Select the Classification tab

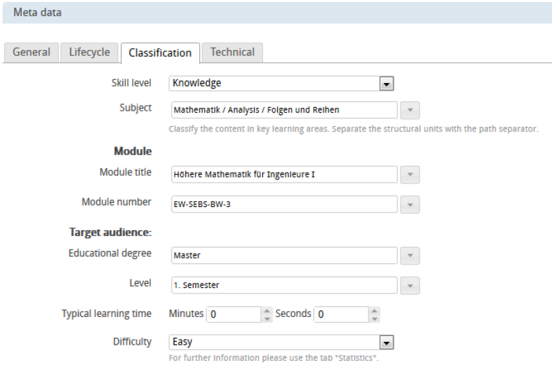[159, 53]
